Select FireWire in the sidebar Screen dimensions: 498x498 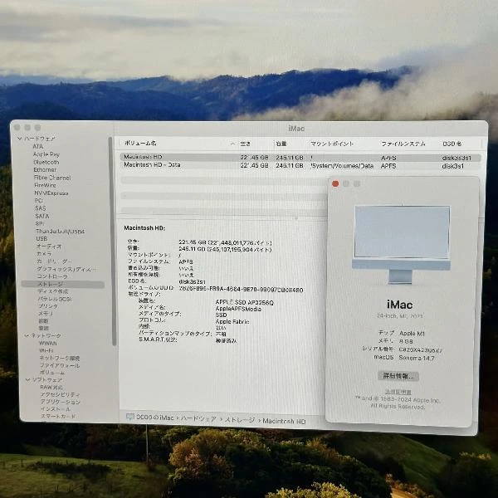pos(45,185)
